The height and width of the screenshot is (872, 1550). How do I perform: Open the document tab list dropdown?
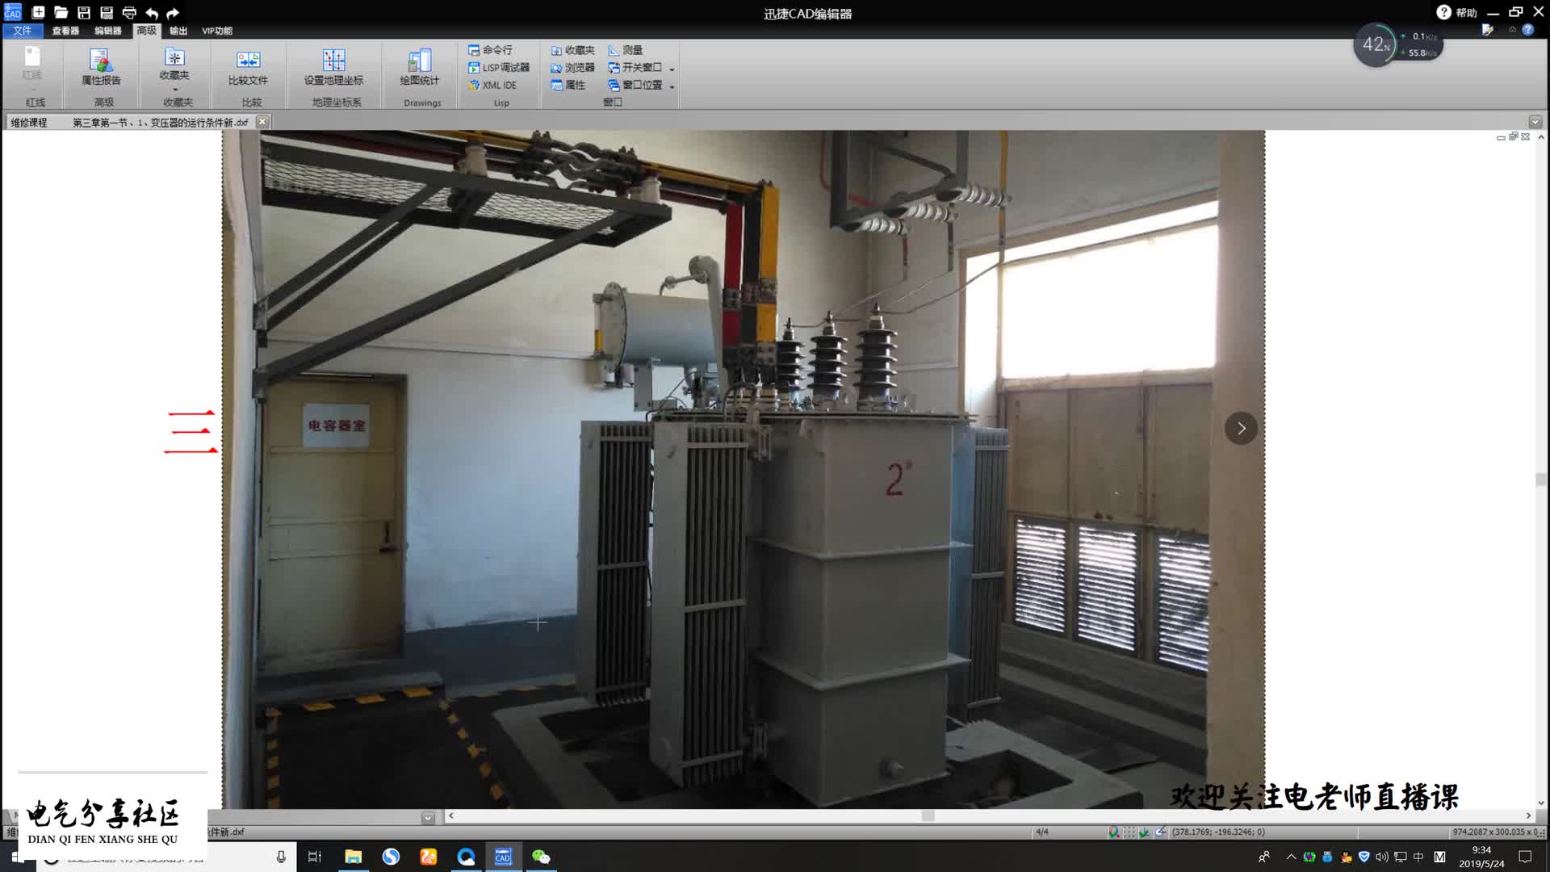coord(1535,122)
